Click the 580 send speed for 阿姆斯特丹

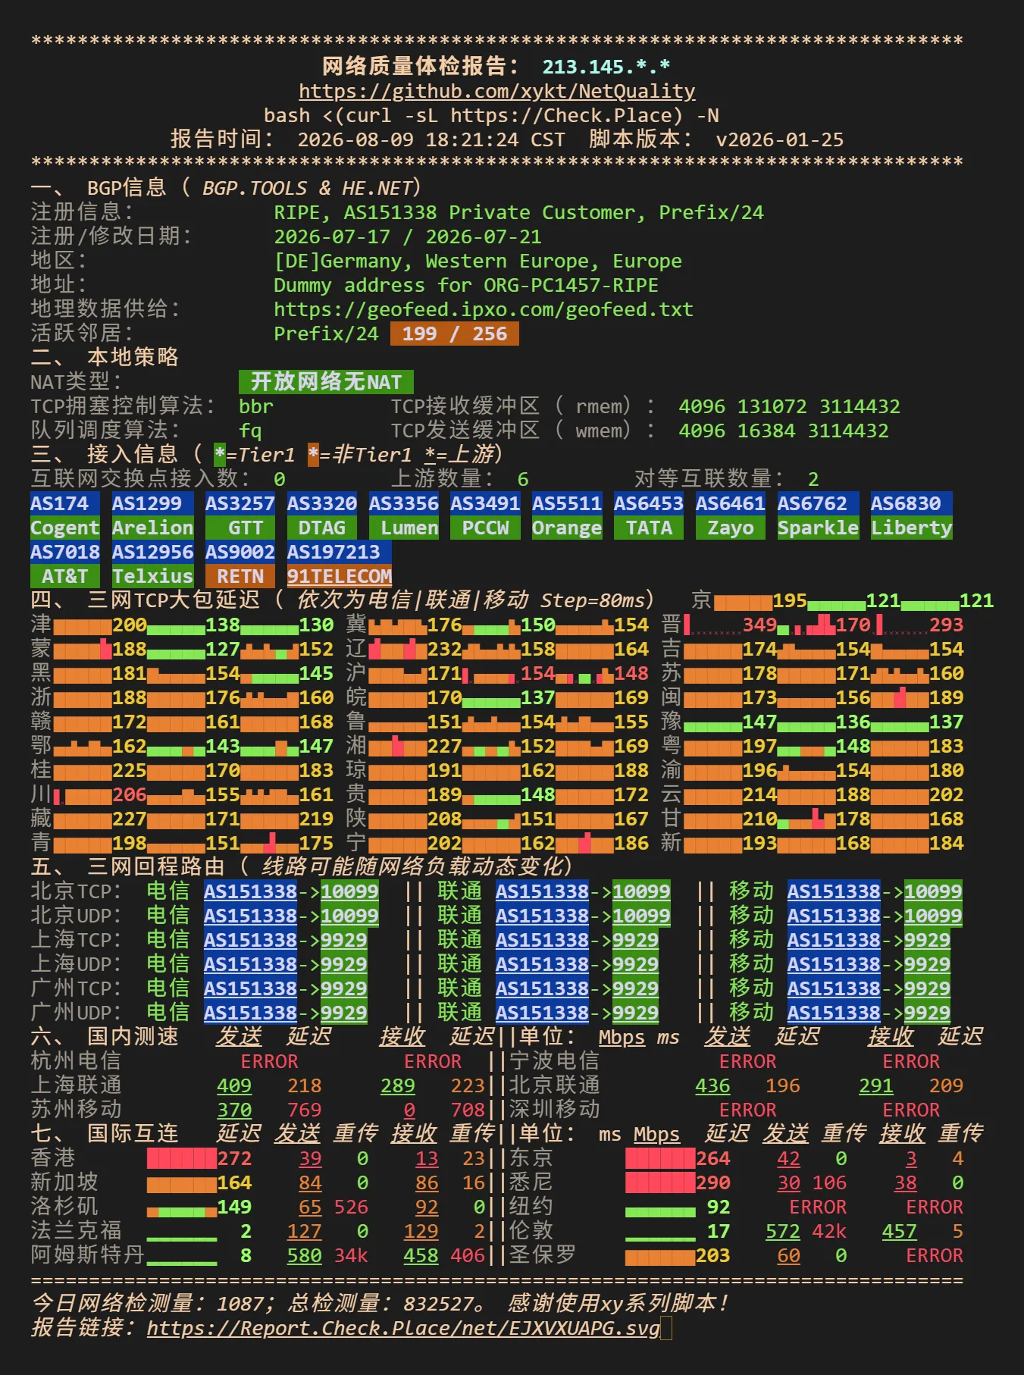[x=305, y=1255]
